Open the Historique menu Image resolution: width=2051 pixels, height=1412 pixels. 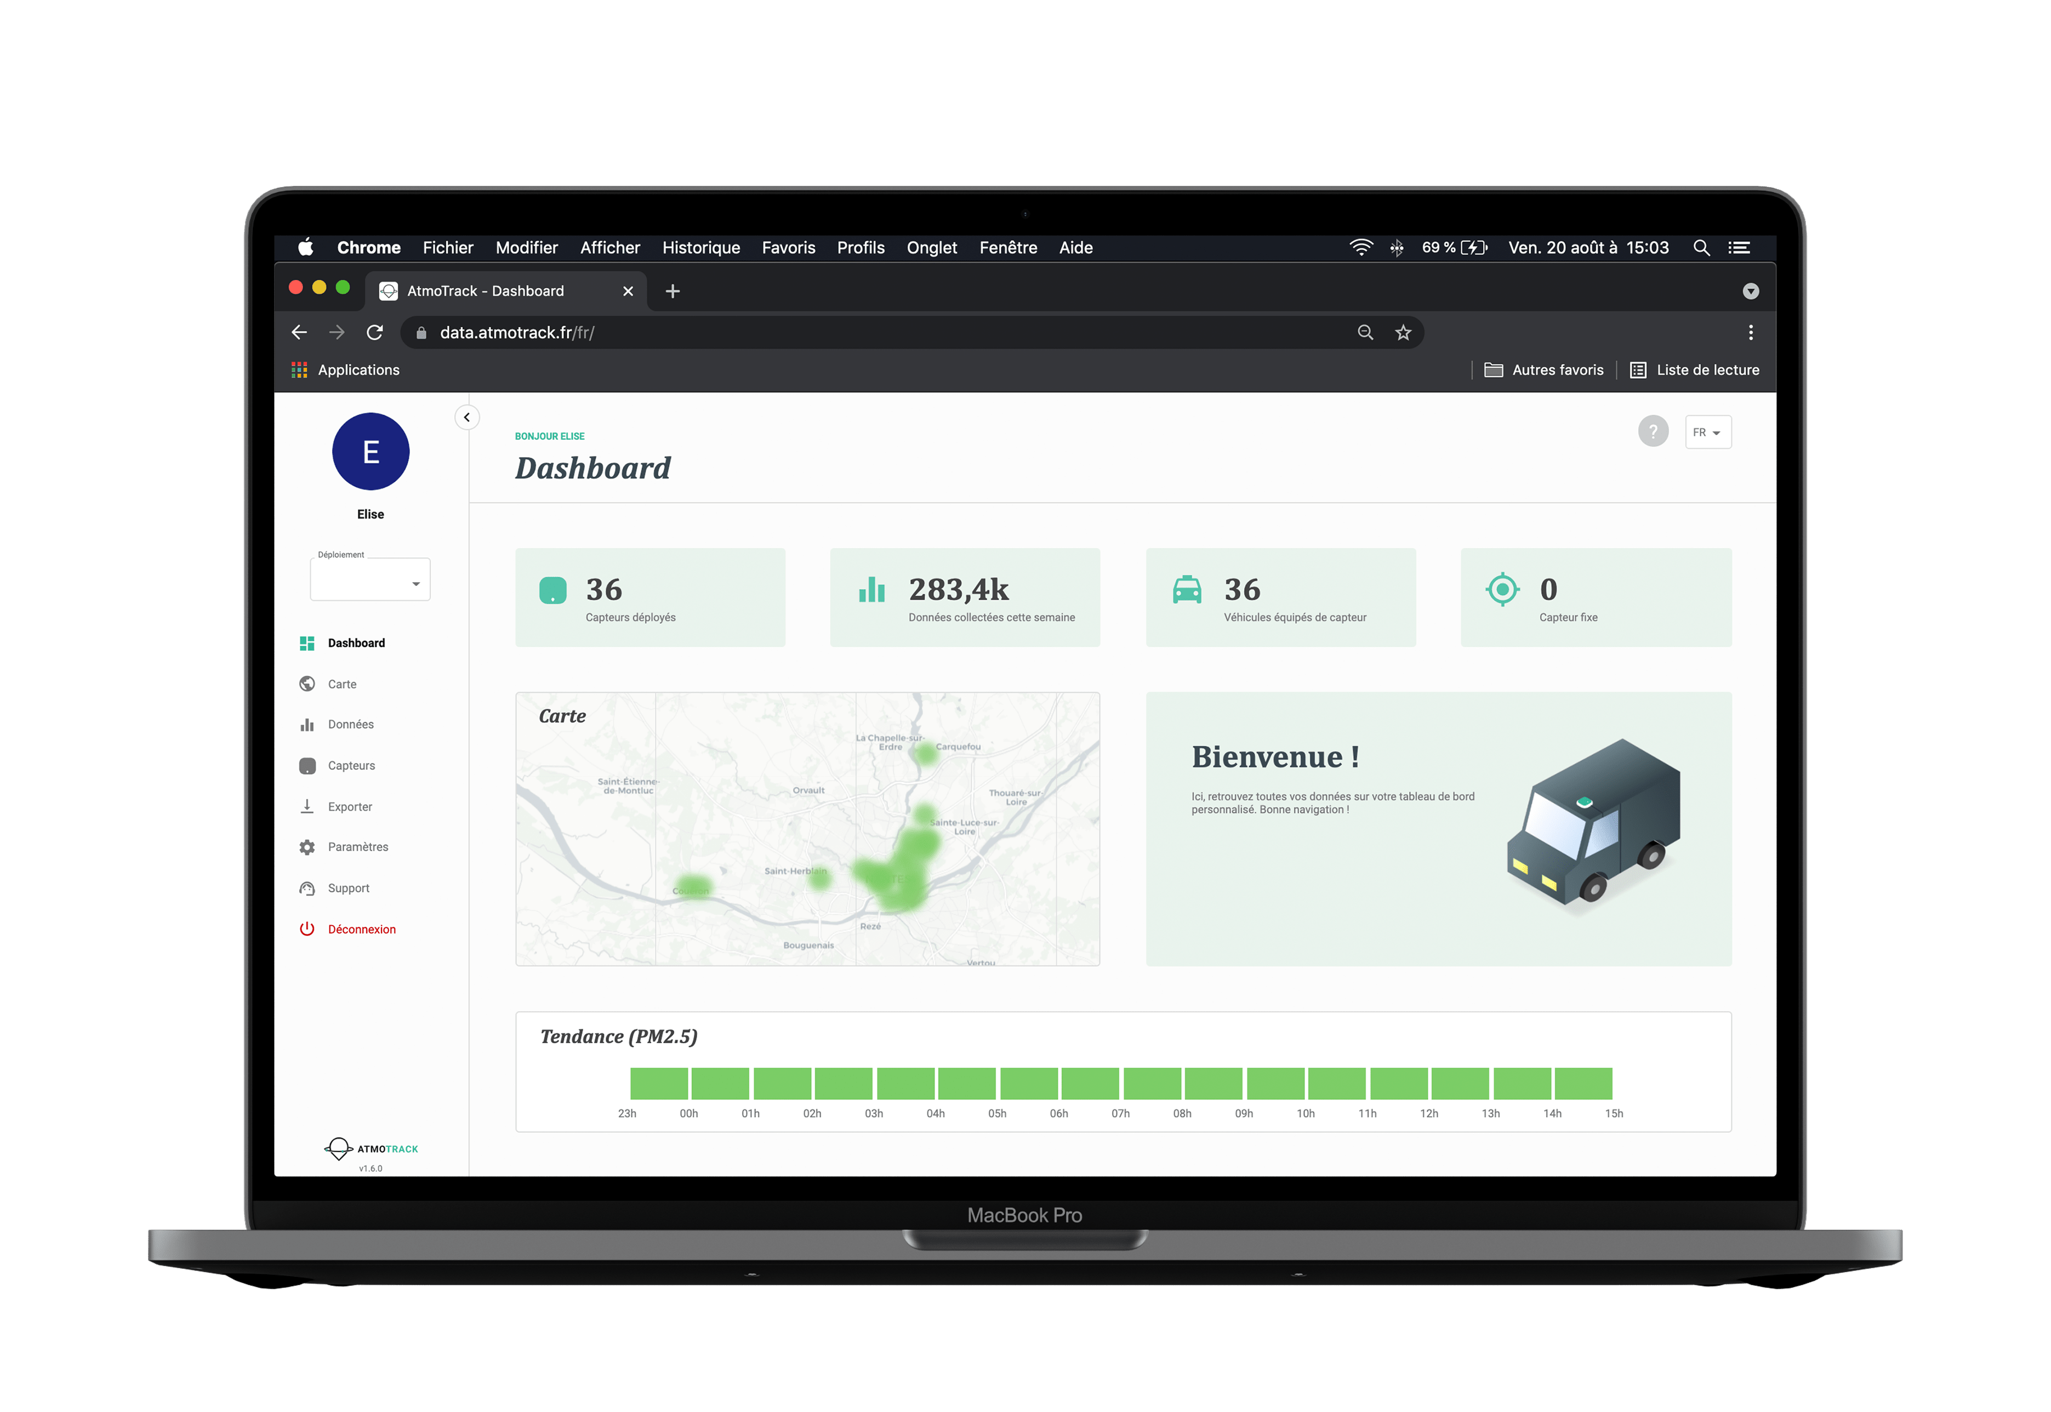pyautogui.click(x=700, y=248)
